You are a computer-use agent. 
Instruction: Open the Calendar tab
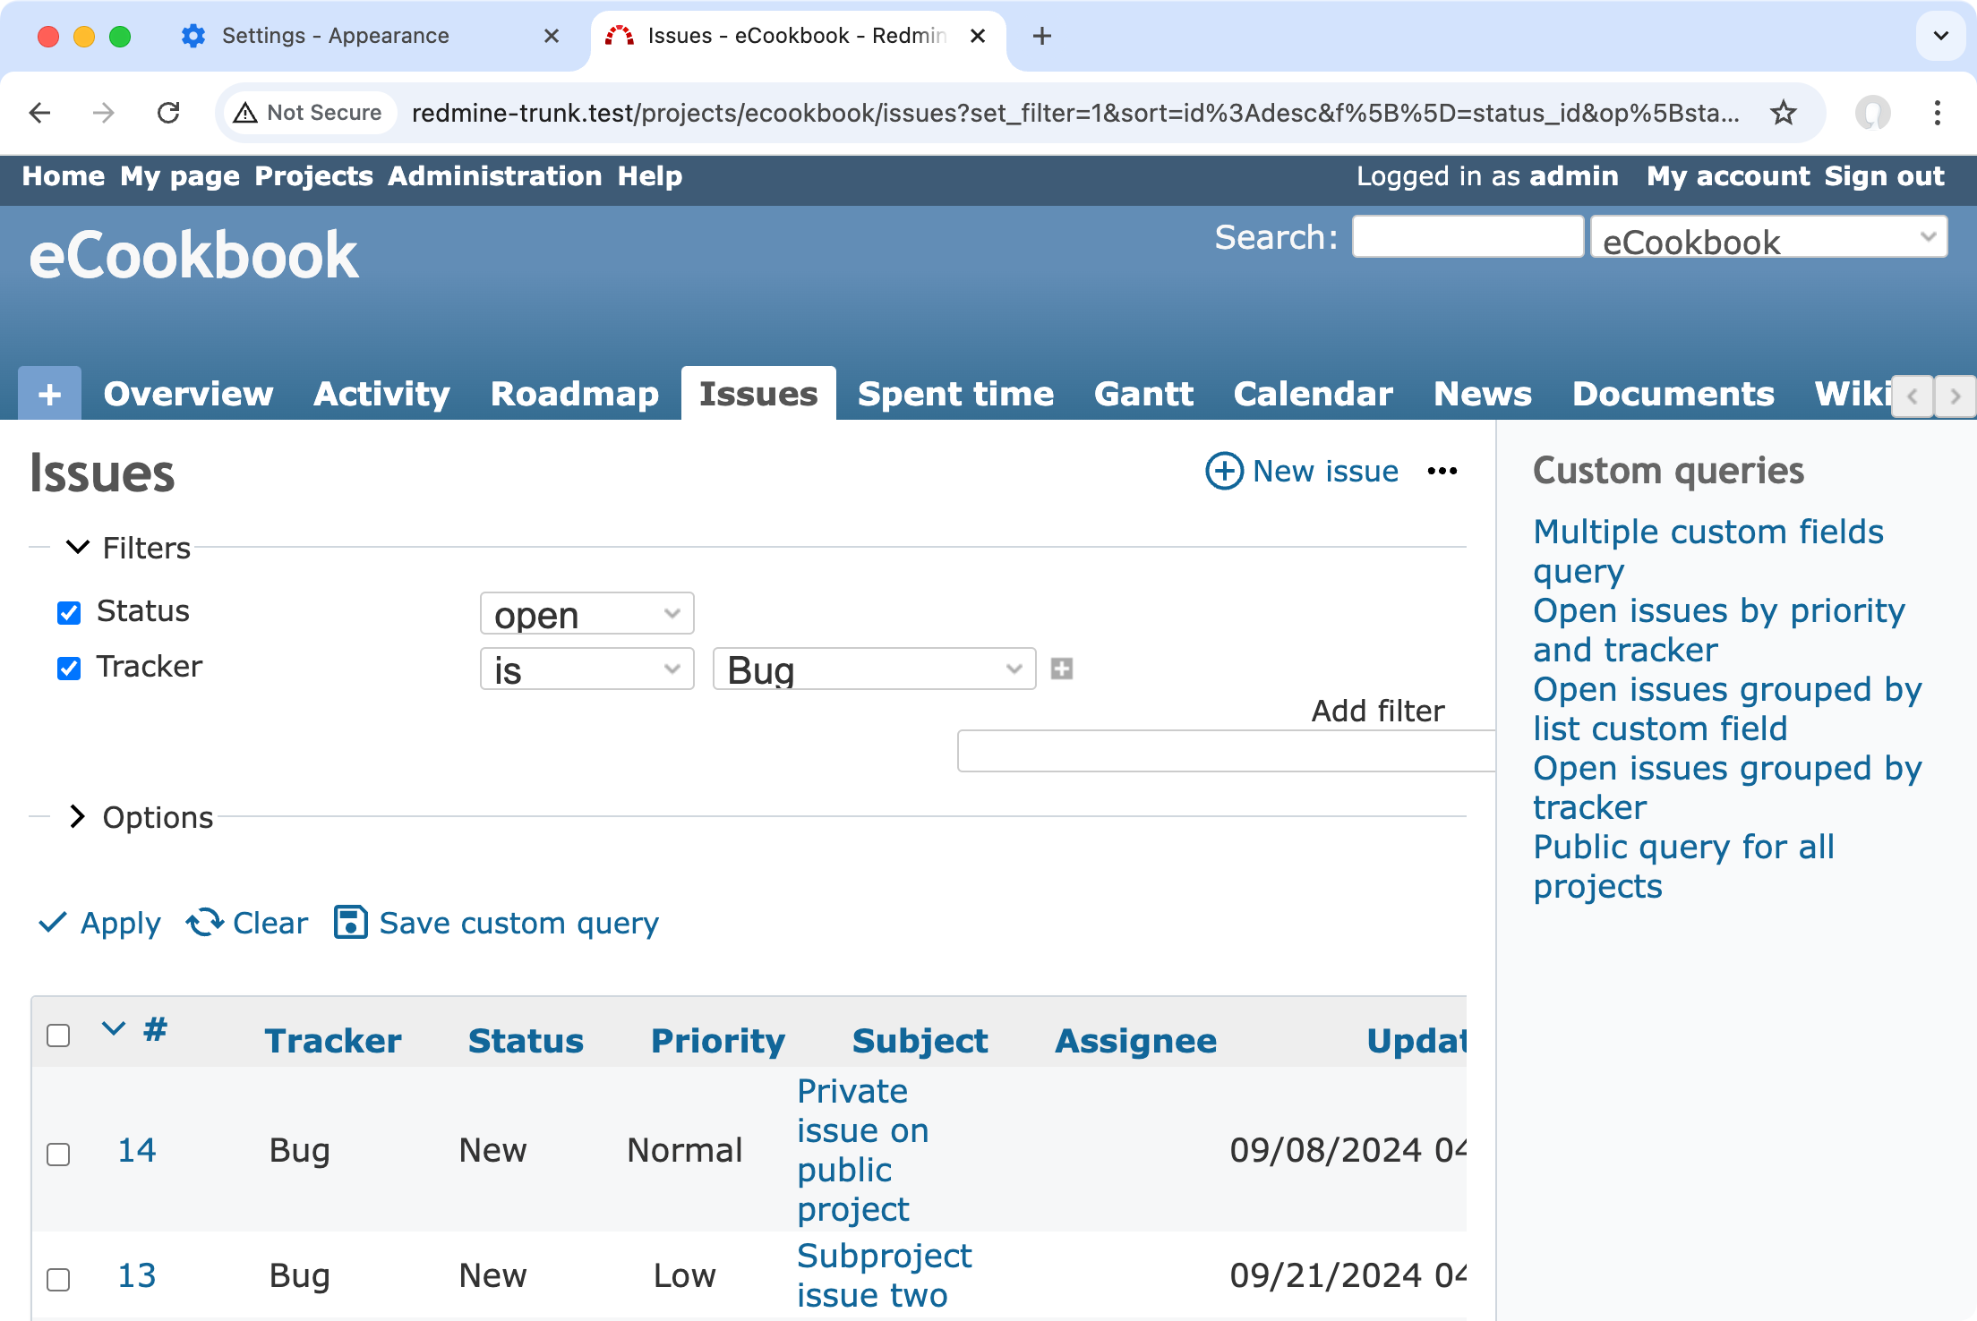(1313, 394)
